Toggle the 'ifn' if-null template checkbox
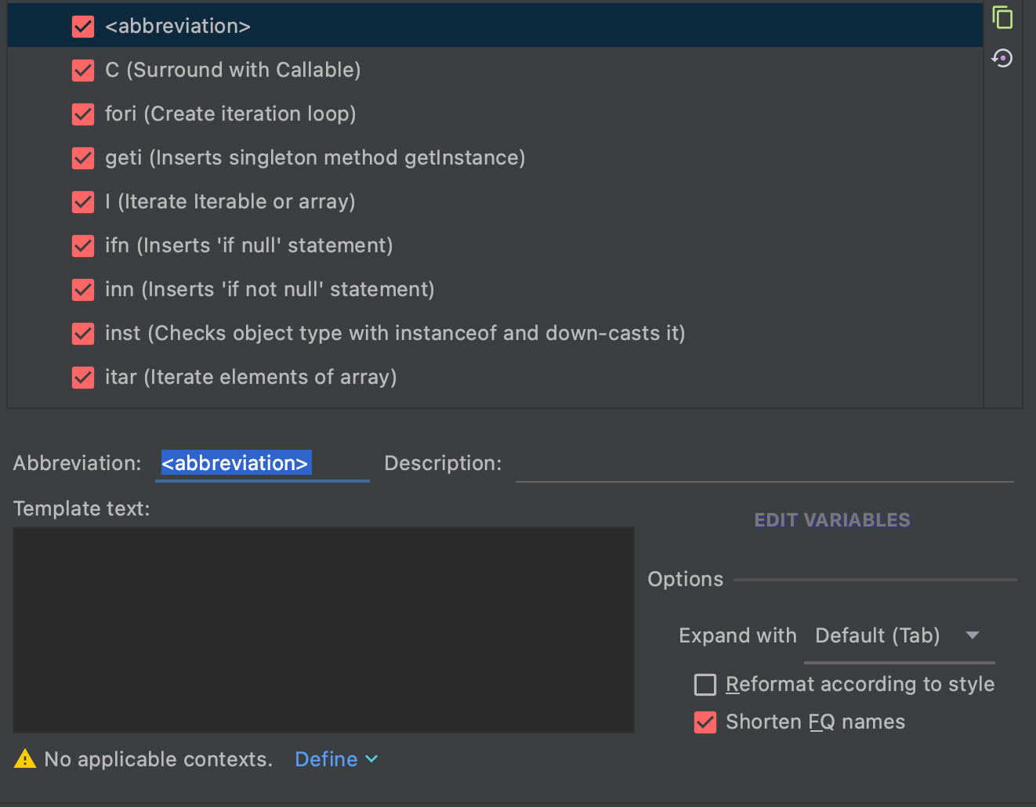The image size is (1036, 807). coord(83,245)
